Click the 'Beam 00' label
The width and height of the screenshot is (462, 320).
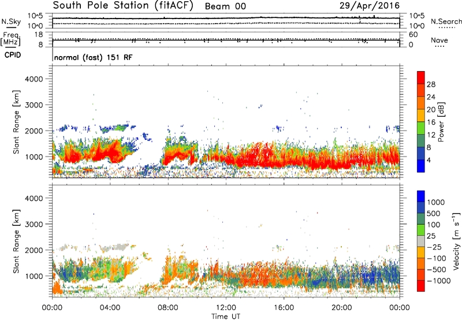225,6
